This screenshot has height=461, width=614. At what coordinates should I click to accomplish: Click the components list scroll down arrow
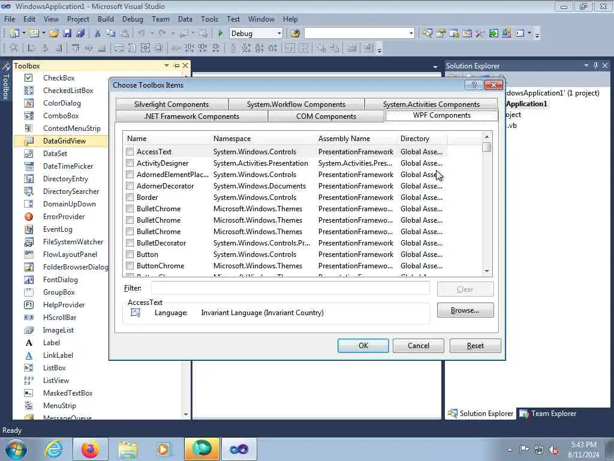coord(487,271)
